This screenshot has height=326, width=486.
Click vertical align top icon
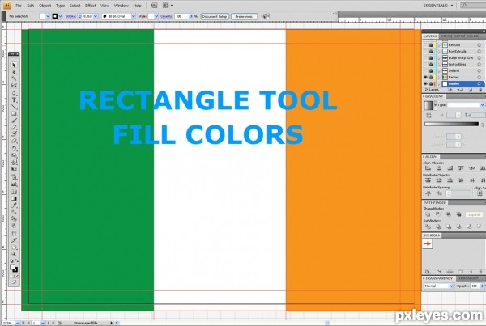click(461, 168)
